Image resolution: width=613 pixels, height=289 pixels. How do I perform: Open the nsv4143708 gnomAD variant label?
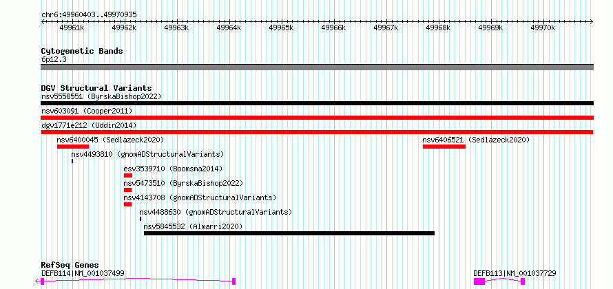(200, 197)
